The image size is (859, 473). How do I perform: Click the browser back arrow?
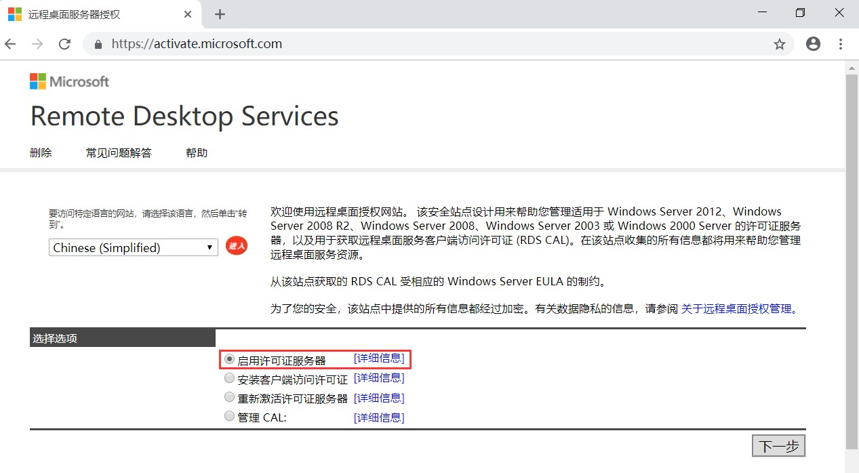pos(10,44)
